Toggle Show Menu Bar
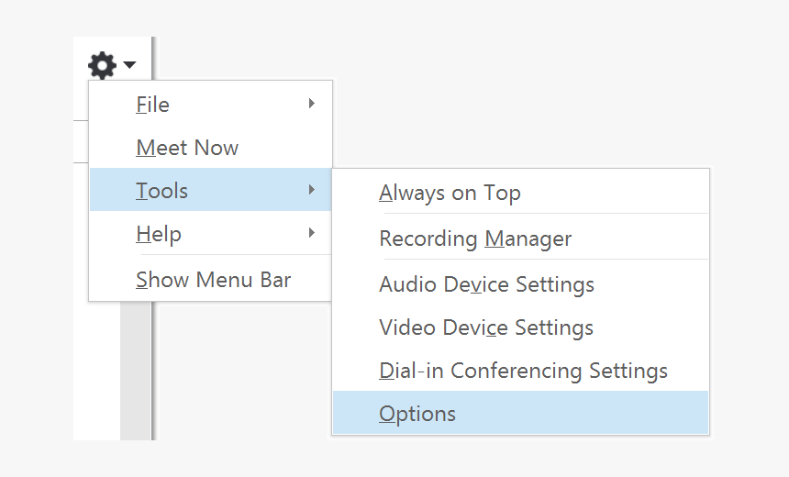This screenshot has height=477, width=789. (213, 280)
